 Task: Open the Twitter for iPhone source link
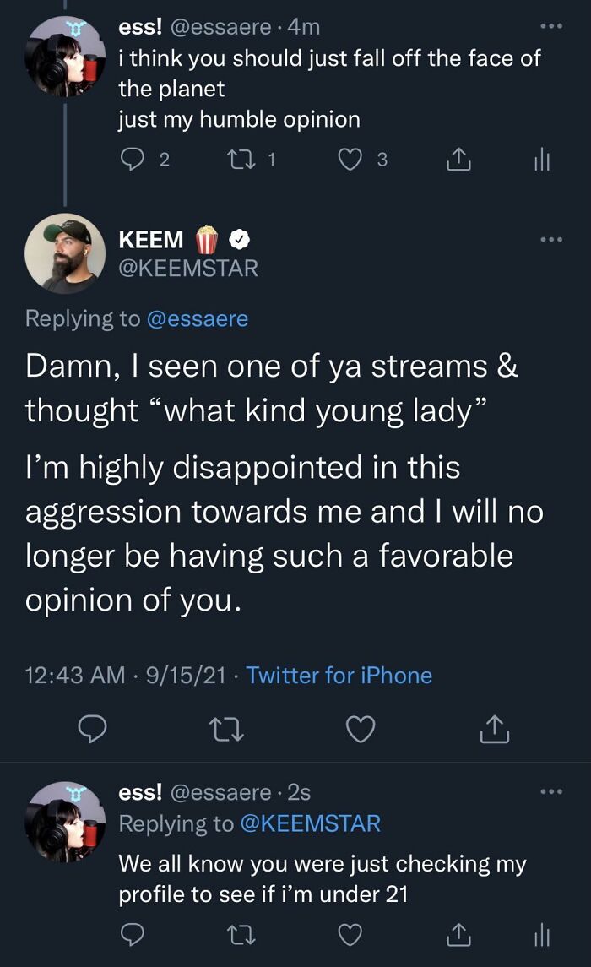339,676
